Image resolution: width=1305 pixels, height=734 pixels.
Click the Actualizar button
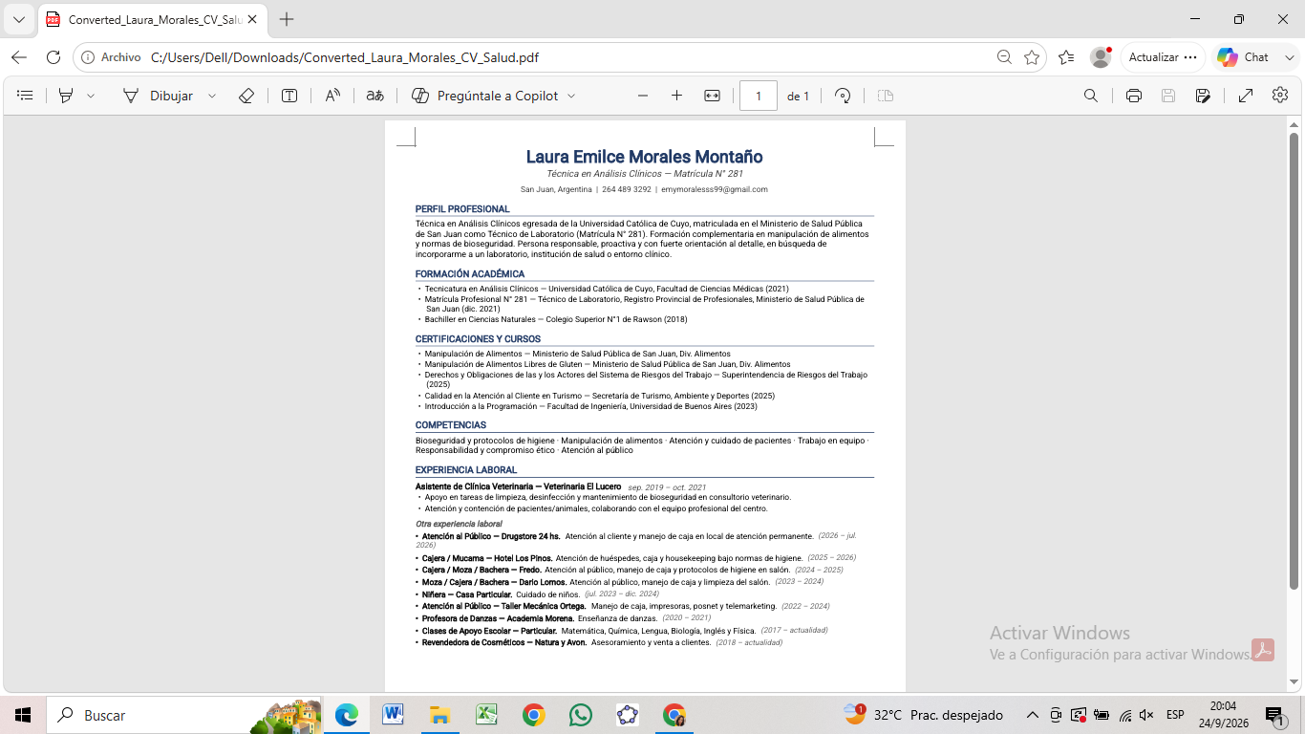[x=1163, y=57]
